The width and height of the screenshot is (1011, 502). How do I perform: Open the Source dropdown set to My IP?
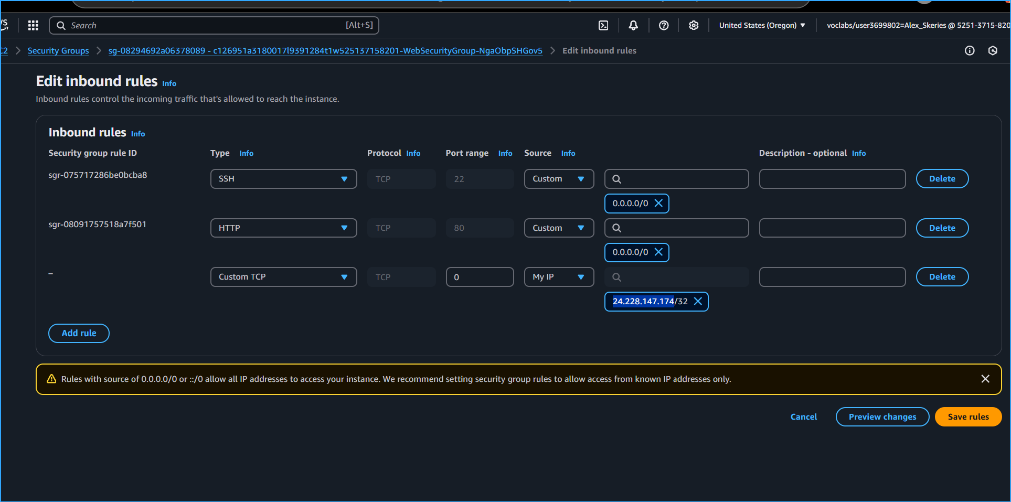pos(558,276)
